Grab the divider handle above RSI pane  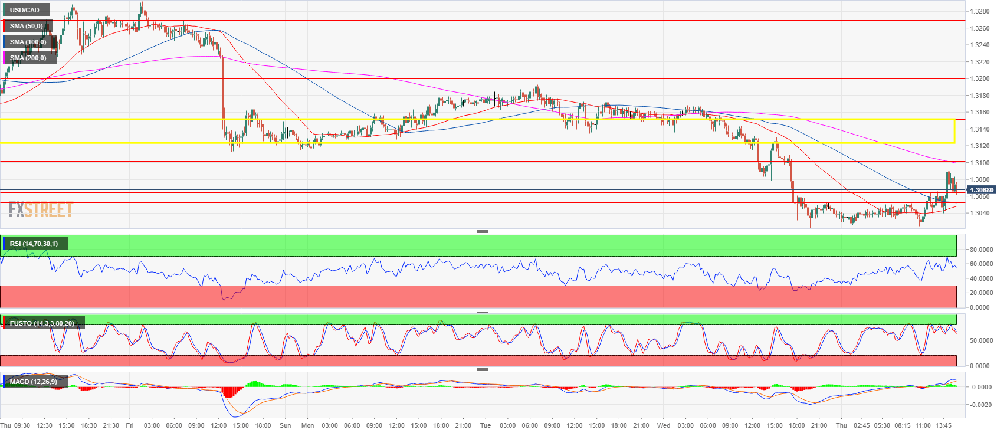tap(483, 231)
